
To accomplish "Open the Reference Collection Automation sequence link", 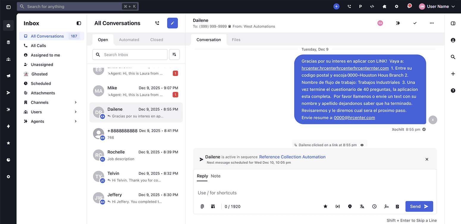I will (292, 157).
